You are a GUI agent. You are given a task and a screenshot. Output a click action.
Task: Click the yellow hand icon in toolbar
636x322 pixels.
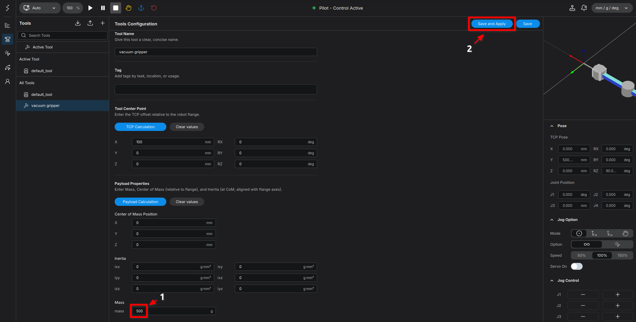tap(128, 8)
